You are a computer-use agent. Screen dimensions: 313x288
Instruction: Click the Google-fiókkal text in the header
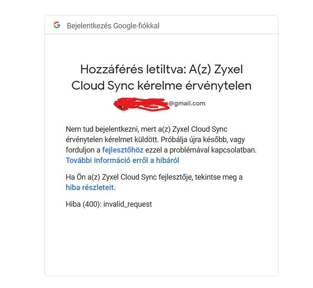point(137,26)
